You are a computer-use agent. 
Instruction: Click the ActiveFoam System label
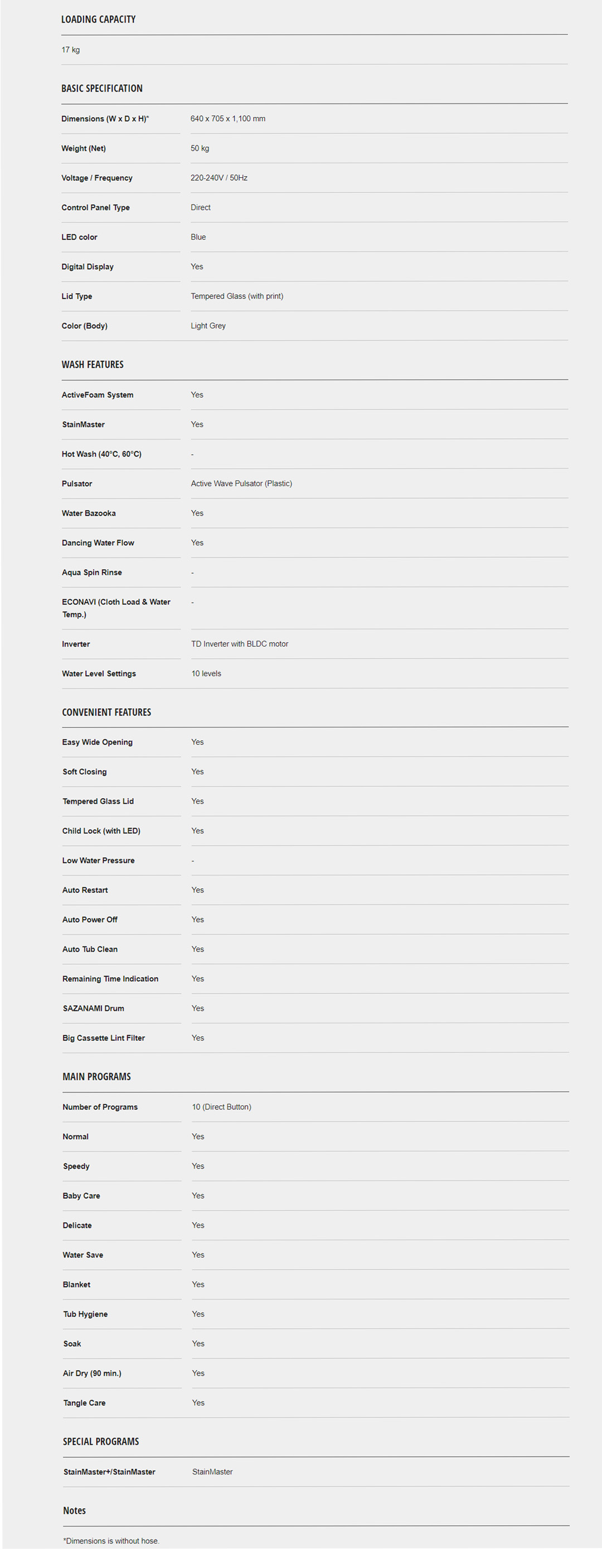[98, 395]
